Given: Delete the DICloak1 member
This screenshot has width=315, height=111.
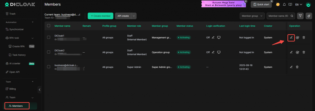Looking at the screenshot, I should click(304, 38).
